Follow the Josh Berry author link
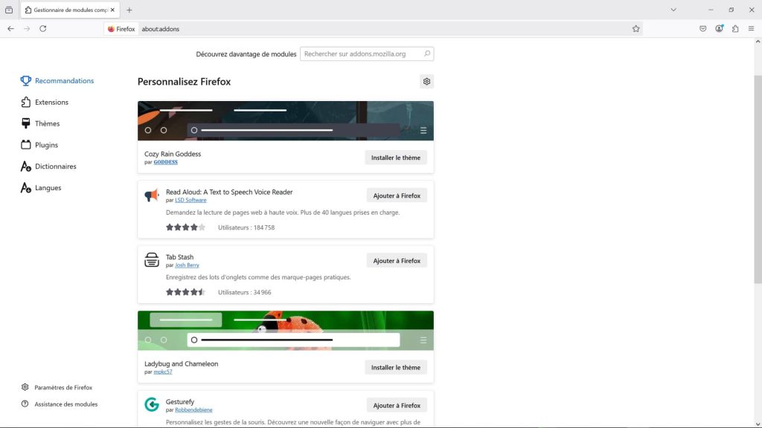 point(187,265)
